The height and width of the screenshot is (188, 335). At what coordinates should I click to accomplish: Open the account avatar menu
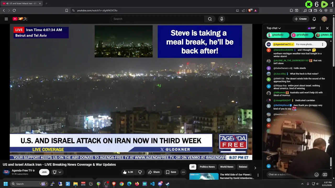[x=324, y=19]
